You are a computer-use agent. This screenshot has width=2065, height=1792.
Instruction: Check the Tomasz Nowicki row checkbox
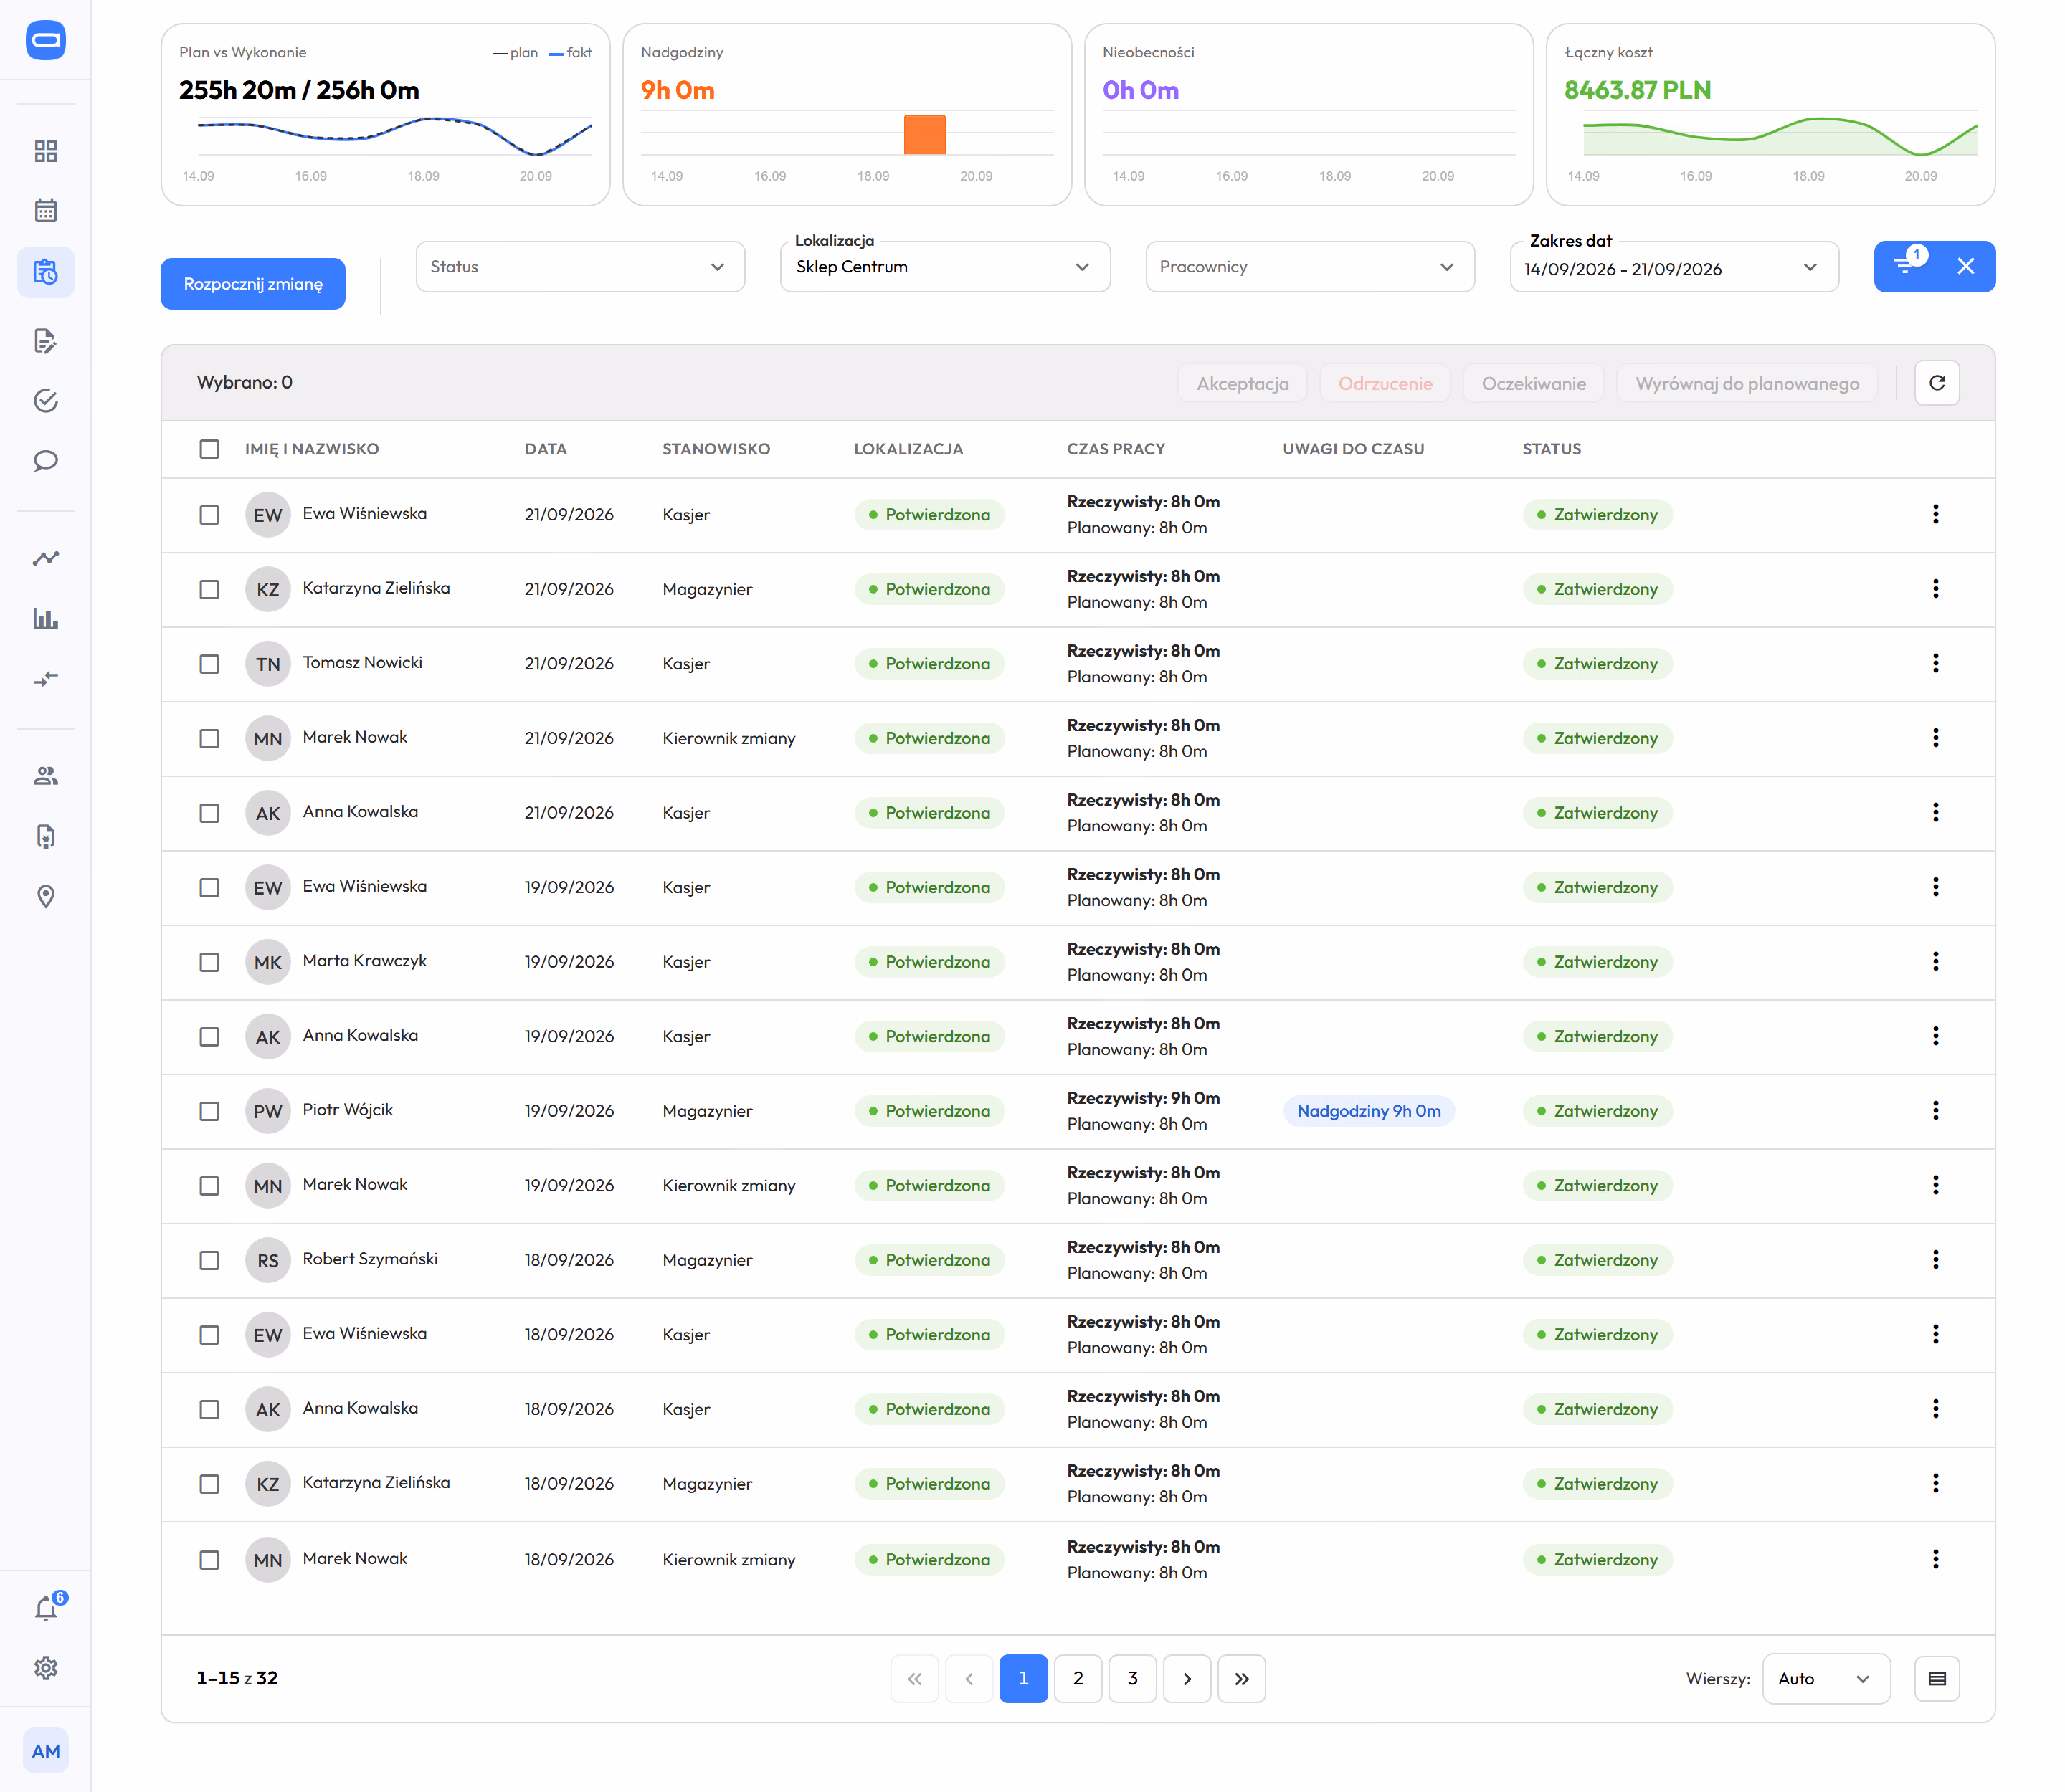tap(209, 664)
